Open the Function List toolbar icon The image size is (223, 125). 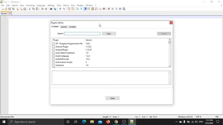pyautogui.click(x=96, y=9)
